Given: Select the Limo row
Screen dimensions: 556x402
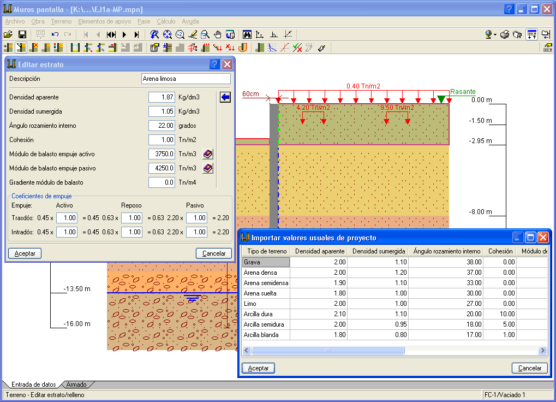Looking at the screenshot, I should (x=394, y=303).
